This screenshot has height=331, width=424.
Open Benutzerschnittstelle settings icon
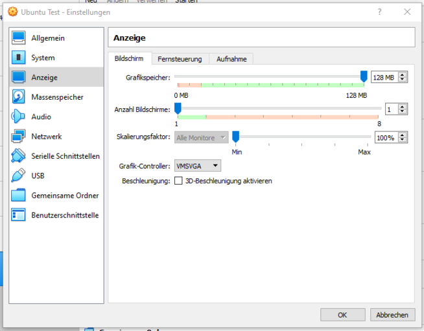[x=18, y=215]
